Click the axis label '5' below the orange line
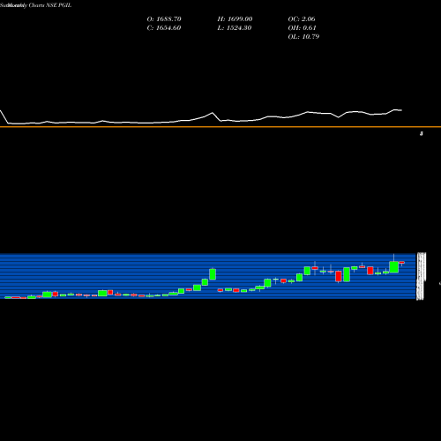 pos(422,134)
